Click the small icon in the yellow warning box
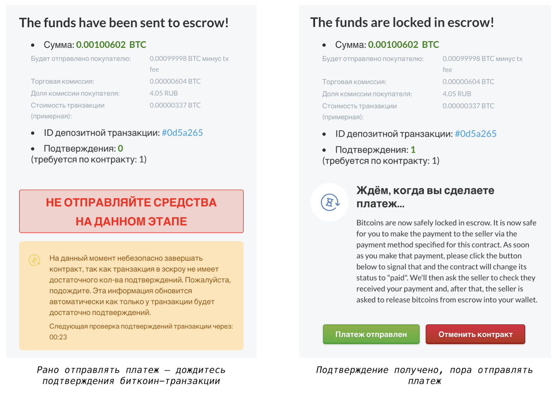Viewport: 558px width, 400px height. [35, 260]
